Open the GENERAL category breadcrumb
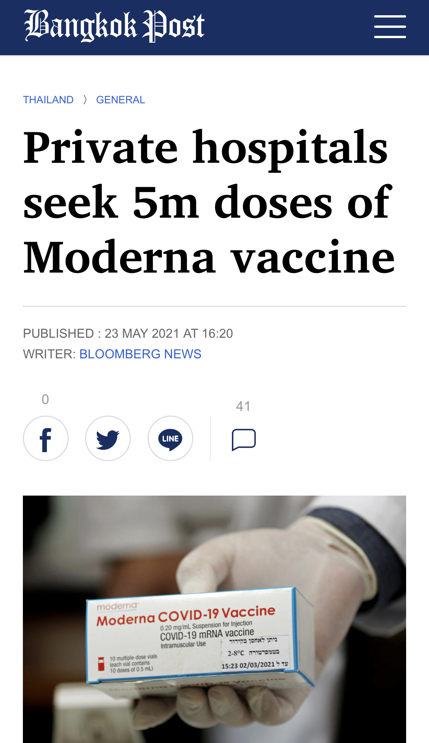429x743 pixels. coord(121,100)
